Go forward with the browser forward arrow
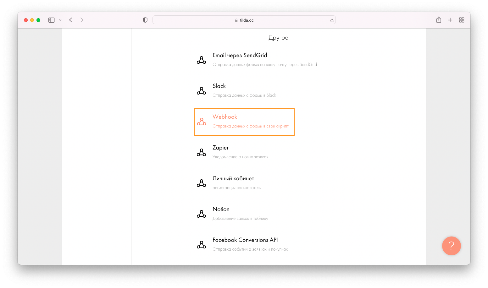Viewport: 488px width, 288px height. pyautogui.click(x=82, y=20)
